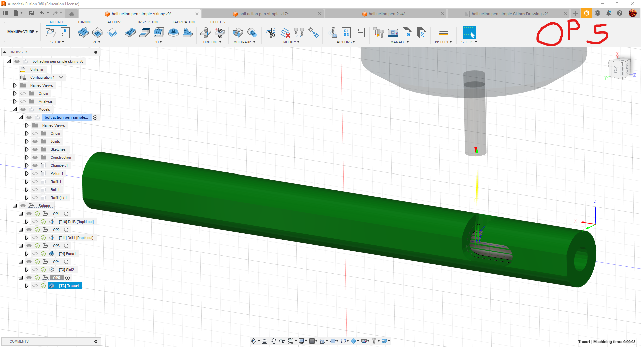Image resolution: width=641 pixels, height=347 pixels.
Task: Click the Home icon in top bar
Action: (x=71, y=14)
